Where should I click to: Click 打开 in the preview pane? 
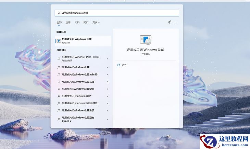[x=124, y=65]
